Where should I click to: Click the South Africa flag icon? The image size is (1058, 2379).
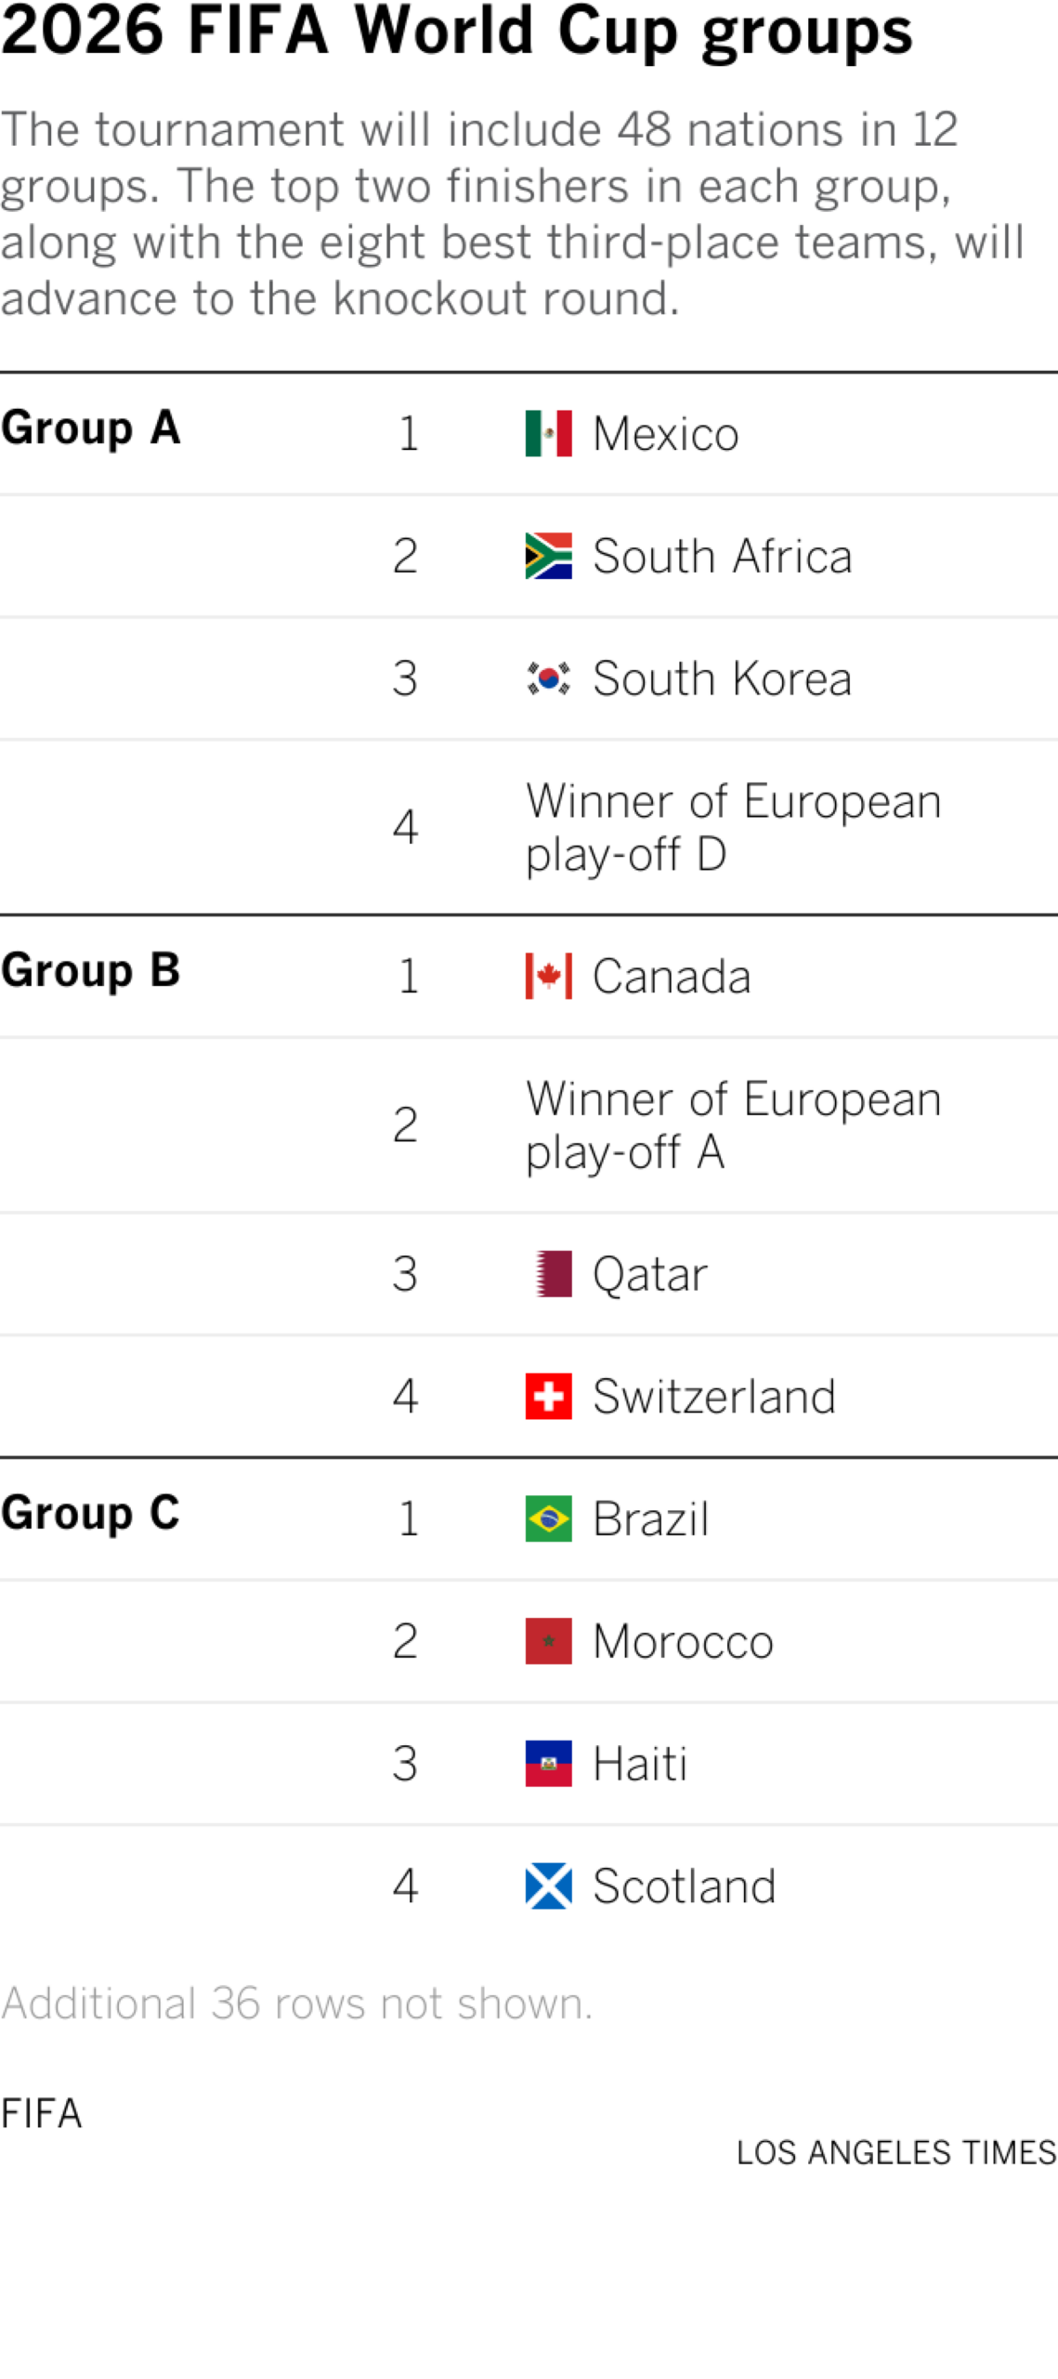pyautogui.click(x=548, y=556)
